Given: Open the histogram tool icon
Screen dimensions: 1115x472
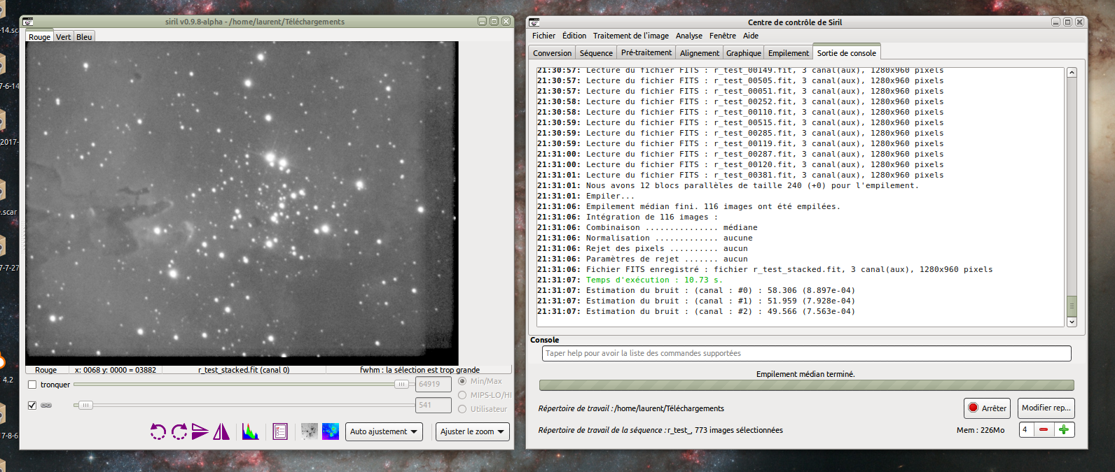Looking at the screenshot, I should 250,431.
